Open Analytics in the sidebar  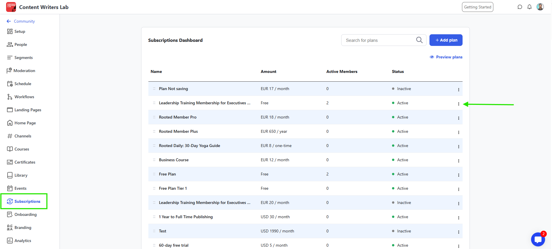point(23,241)
